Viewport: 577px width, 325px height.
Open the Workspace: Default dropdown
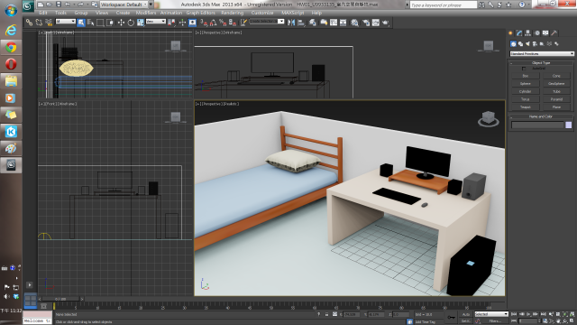point(124,5)
